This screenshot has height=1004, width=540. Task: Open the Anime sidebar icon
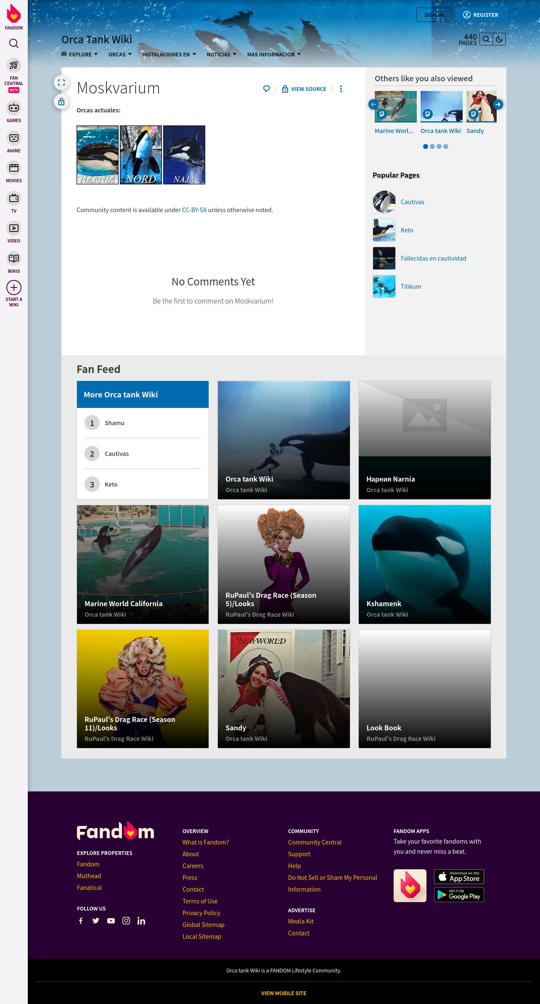pyautogui.click(x=14, y=138)
